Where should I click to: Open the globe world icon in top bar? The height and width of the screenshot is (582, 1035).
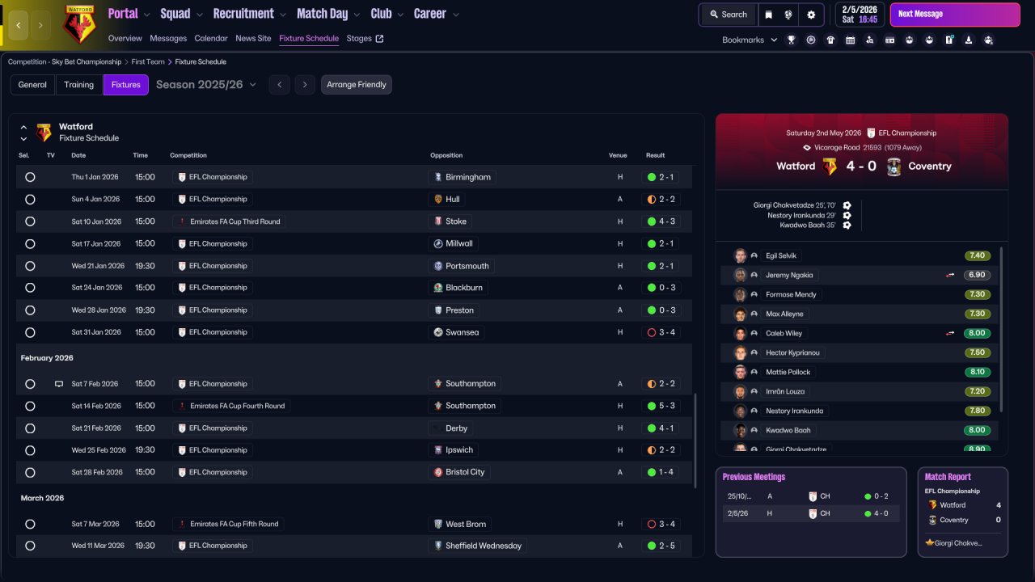click(x=788, y=15)
